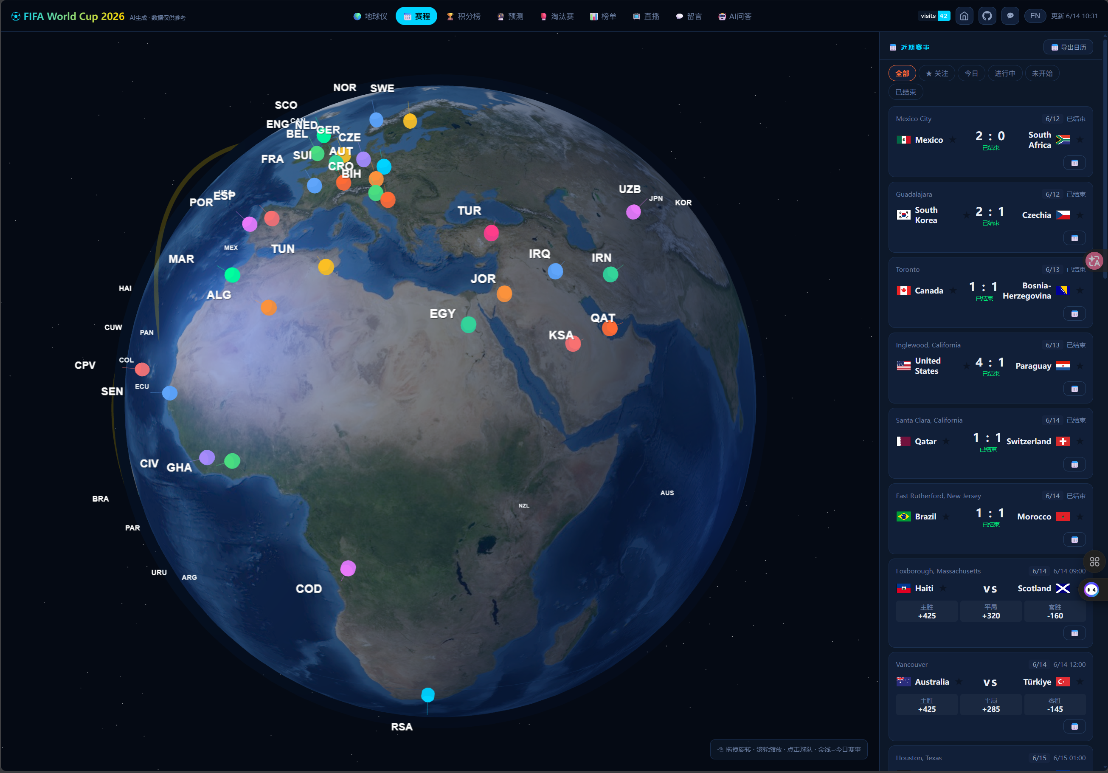This screenshot has width=1108, height=773.
Task: Click the FIFA World Cup 2026 logo
Action: coord(67,17)
